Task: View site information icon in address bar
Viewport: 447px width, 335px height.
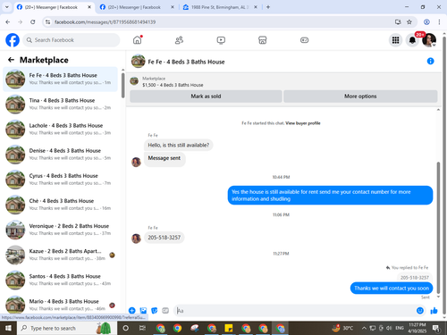Action: (47, 21)
